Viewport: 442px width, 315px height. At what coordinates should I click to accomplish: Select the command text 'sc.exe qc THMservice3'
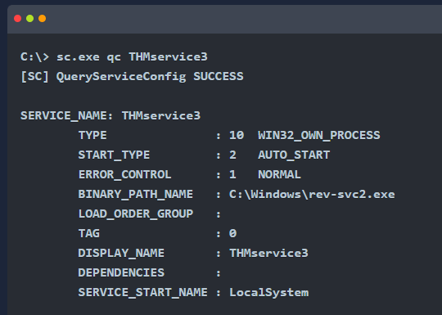point(132,57)
